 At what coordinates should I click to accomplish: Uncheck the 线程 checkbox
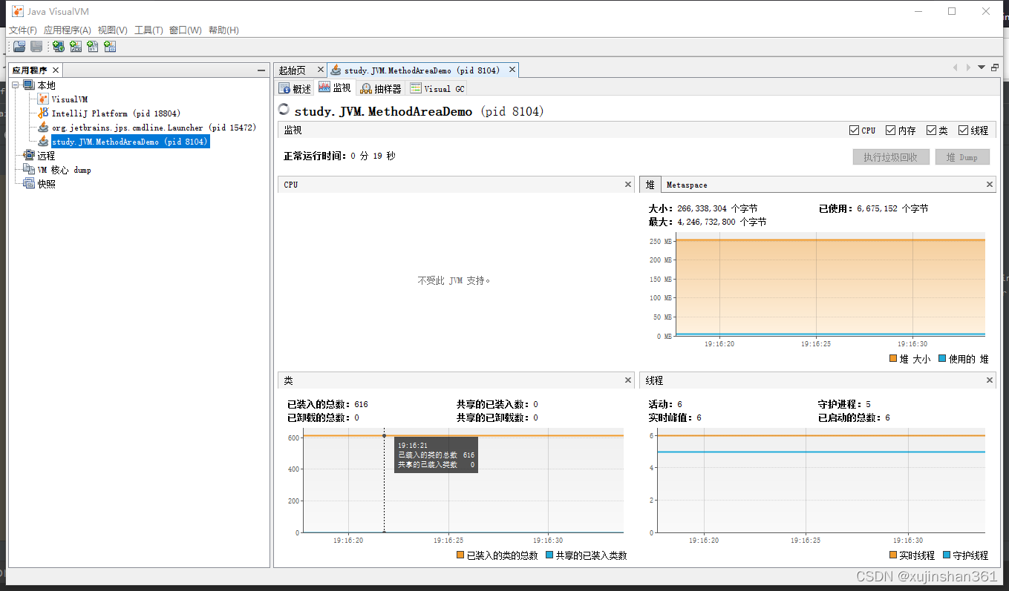[x=963, y=130]
